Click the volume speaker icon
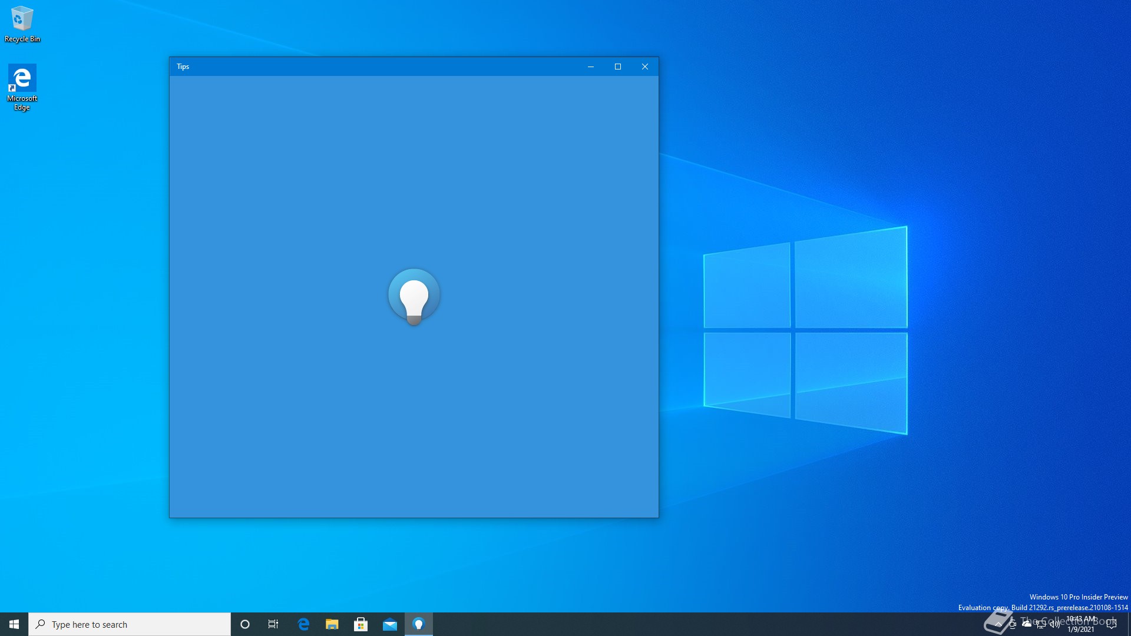The width and height of the screenshot is (1131, 636). pyautogui.click(x=1055, y=624)
